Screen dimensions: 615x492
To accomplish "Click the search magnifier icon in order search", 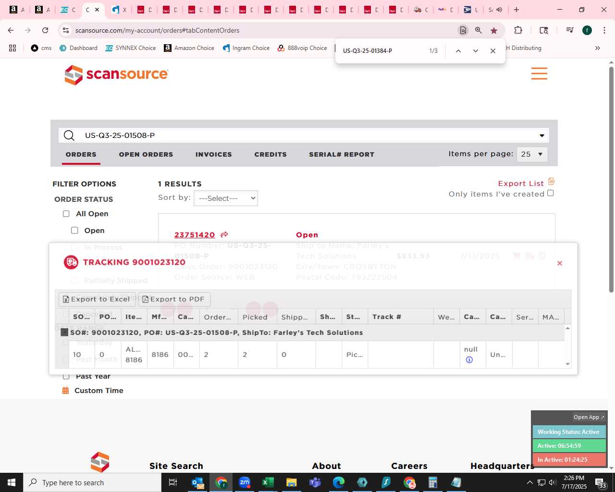I will [69, 135].
